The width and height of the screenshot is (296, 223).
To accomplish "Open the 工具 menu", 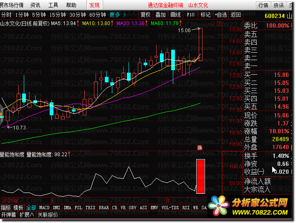I will [x=53, y=5].
